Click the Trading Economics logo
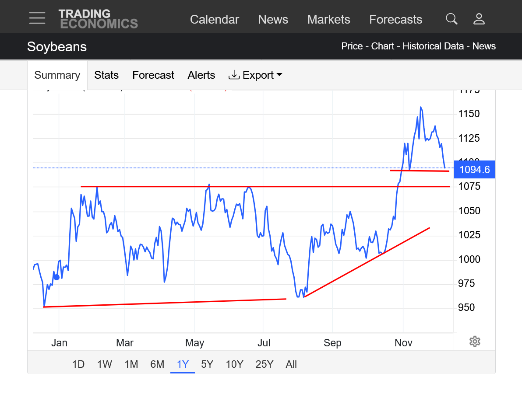 [98, 19]
